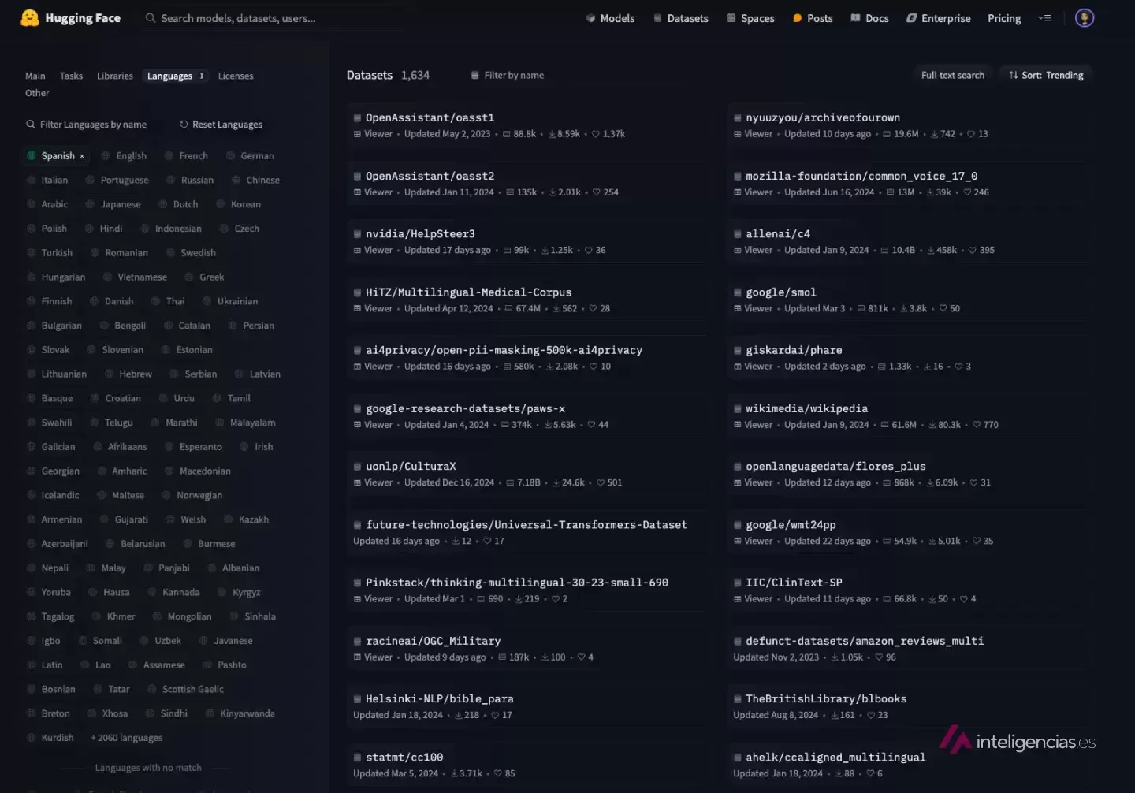The width and height of the screenshot is (1135, 793).
Task: Toggle the English language filter
Action: coord(124,156)
